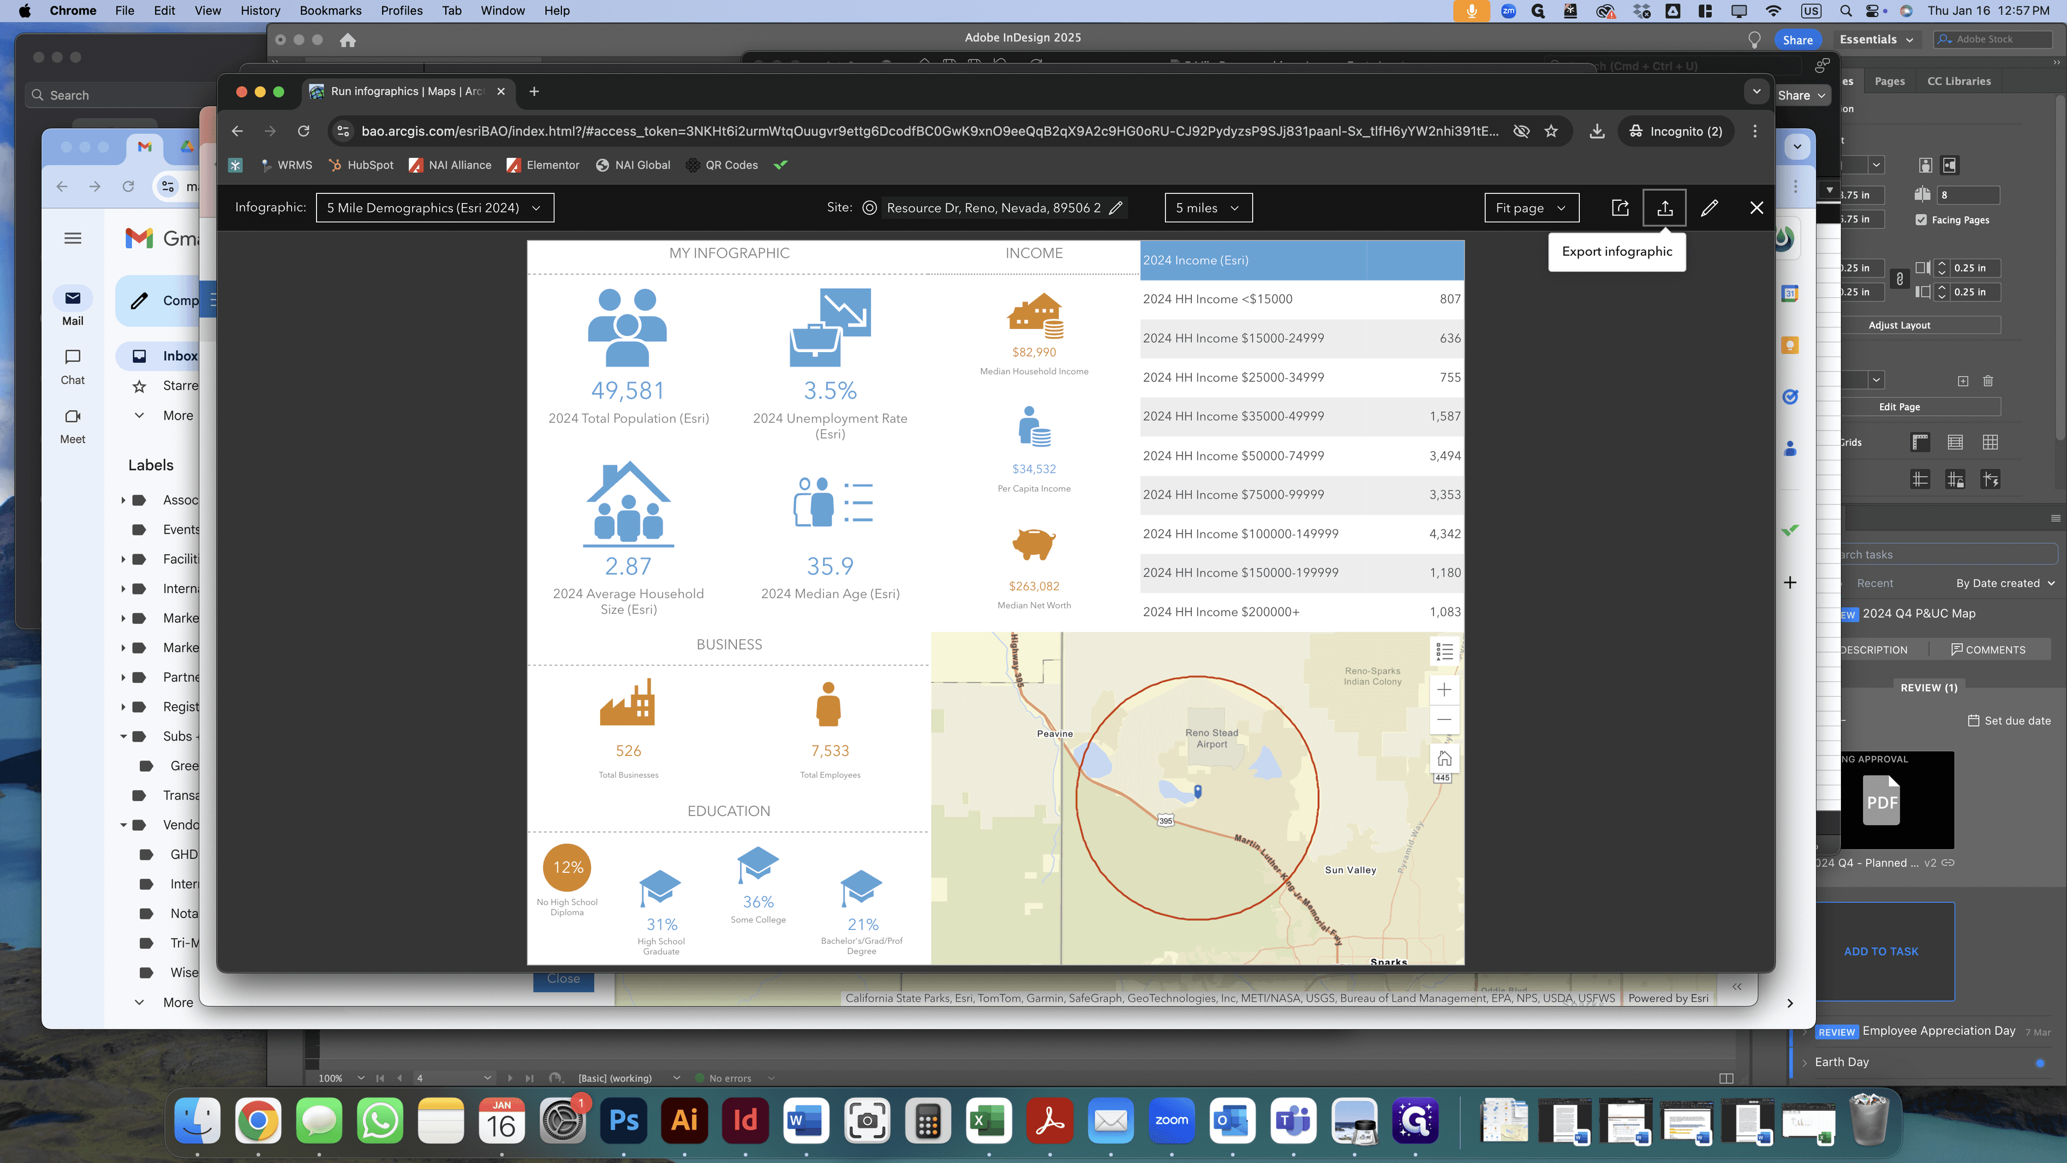Open Adobe Acrobat from the Dock
The height and width of the screenshot is (1163, 2067).
(x=1050, y=1120)
